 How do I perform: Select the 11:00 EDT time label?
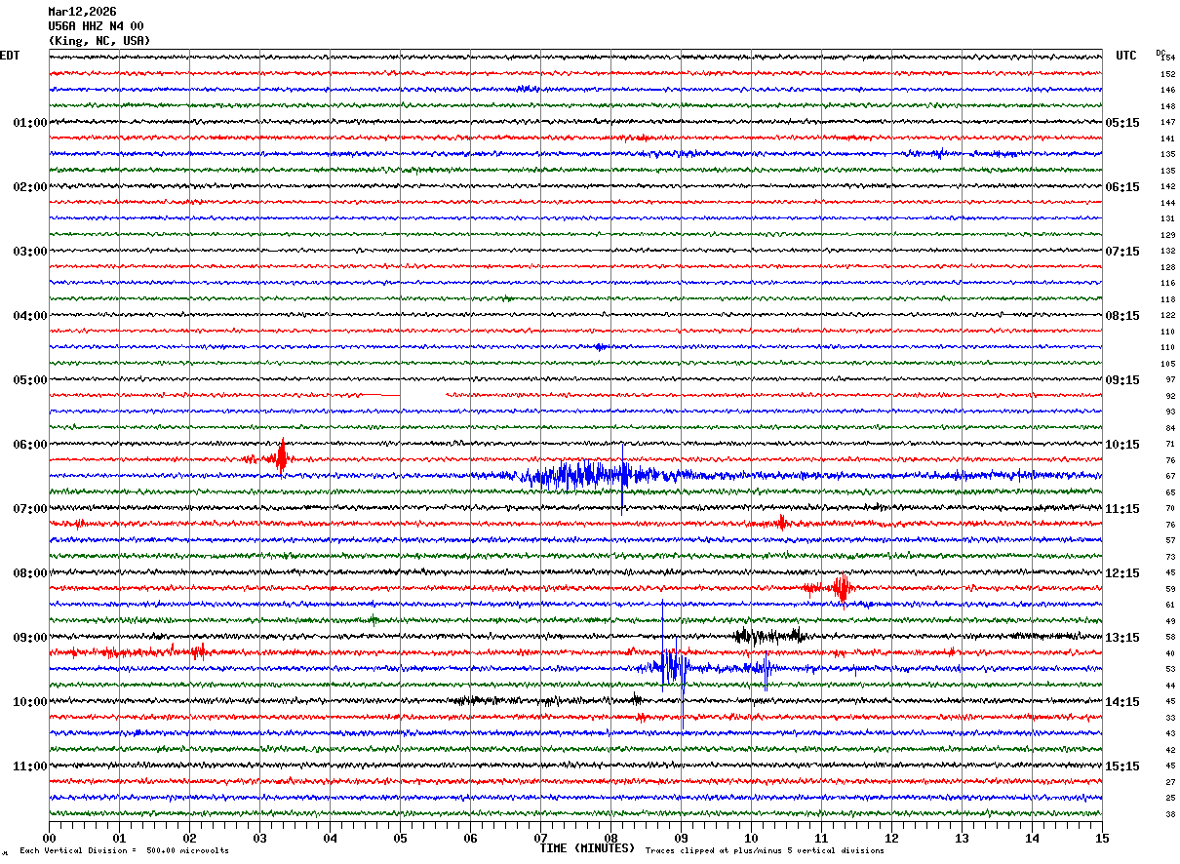[29, 766]
